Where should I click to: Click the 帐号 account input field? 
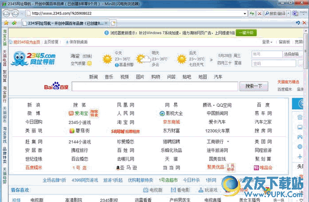coord(267,54)
